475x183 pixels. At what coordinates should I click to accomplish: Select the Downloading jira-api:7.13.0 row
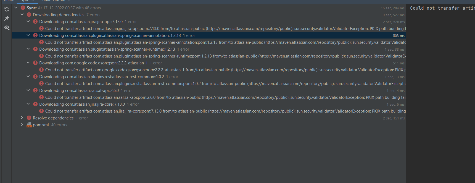pyautogui.click(x=209, y=22)
